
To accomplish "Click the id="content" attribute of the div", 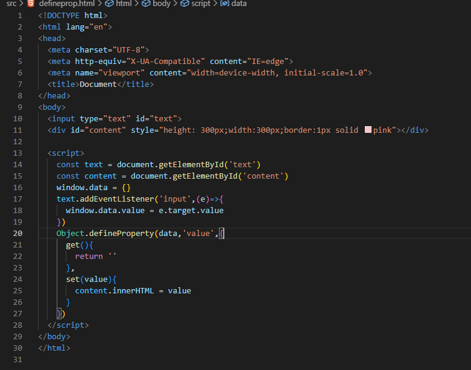I will click(98, 130).
